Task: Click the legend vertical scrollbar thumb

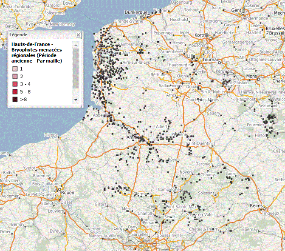Action: pos(76,68)
